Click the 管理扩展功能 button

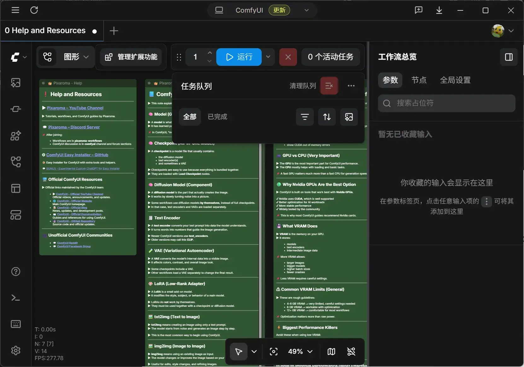[x=131, y=57]
